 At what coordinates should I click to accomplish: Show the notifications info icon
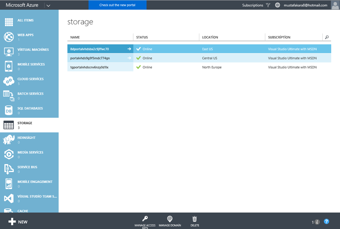[x=317, y=222]
